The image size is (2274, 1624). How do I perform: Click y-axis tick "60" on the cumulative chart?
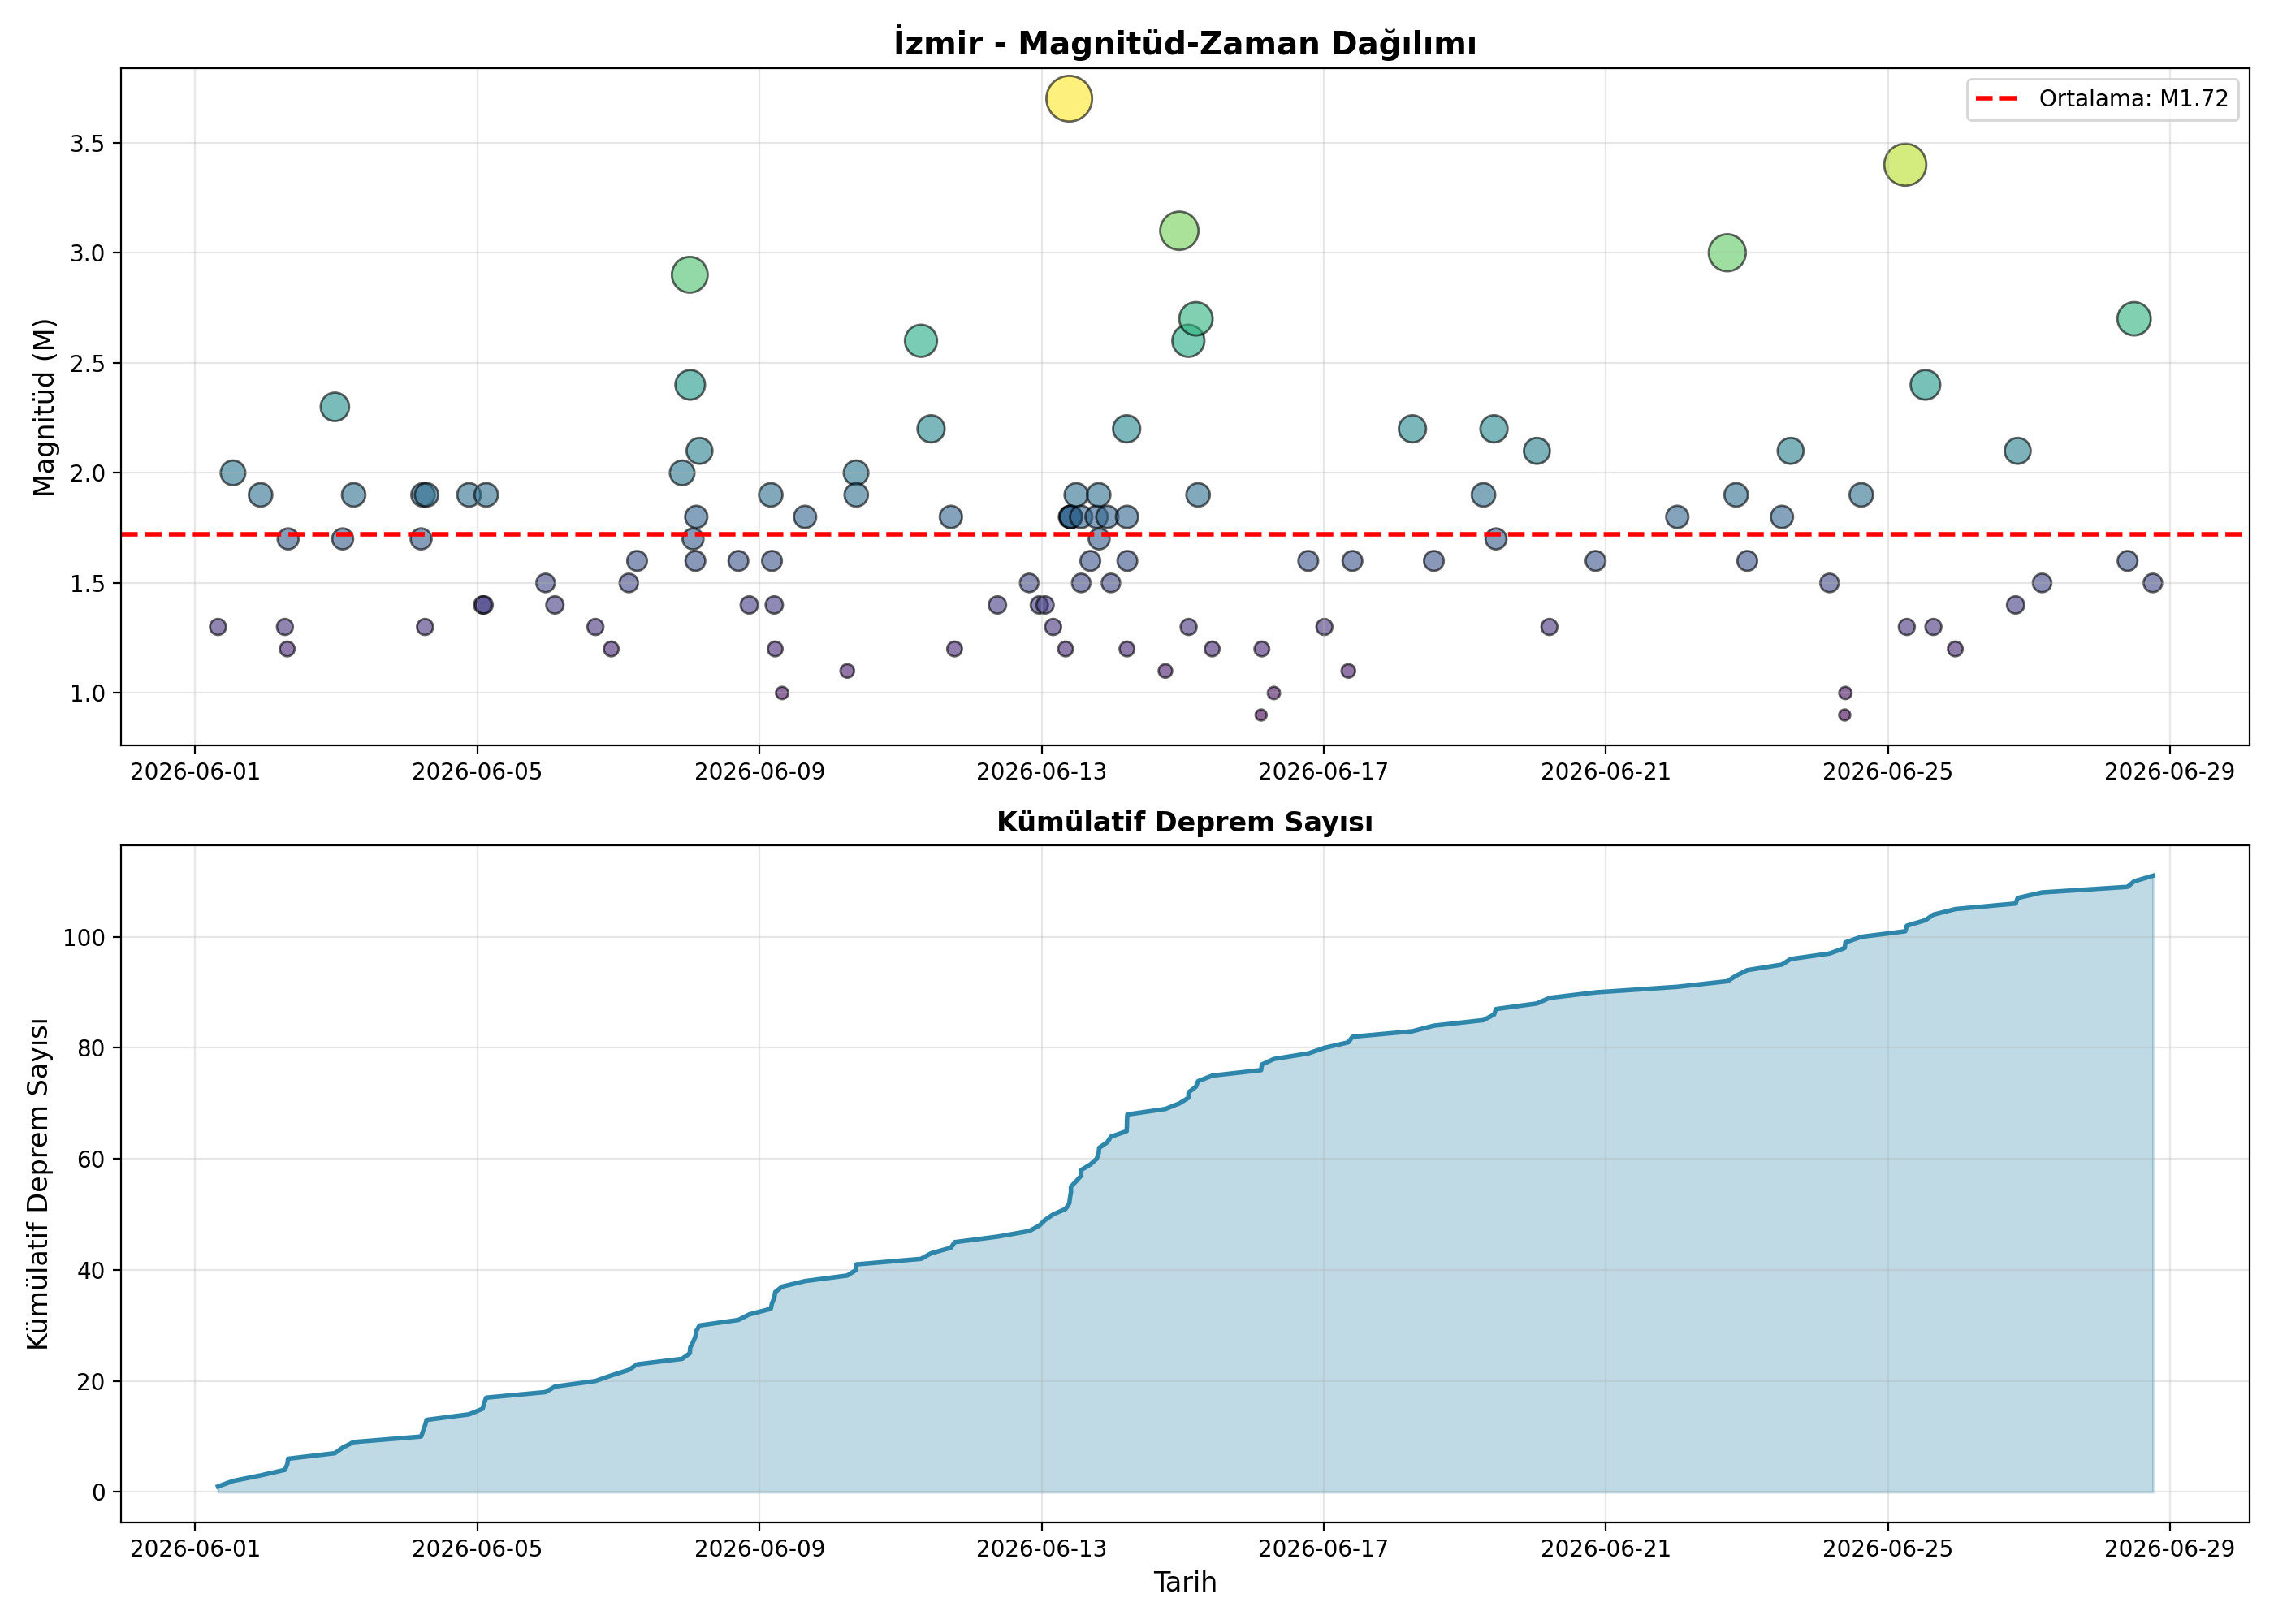pos(92,1159)
